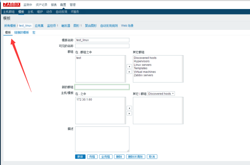The height and width of the screenshot is (165, 250).
Task: Select host 172.30.1.60 in the list
Action: [x=84, y=99]
